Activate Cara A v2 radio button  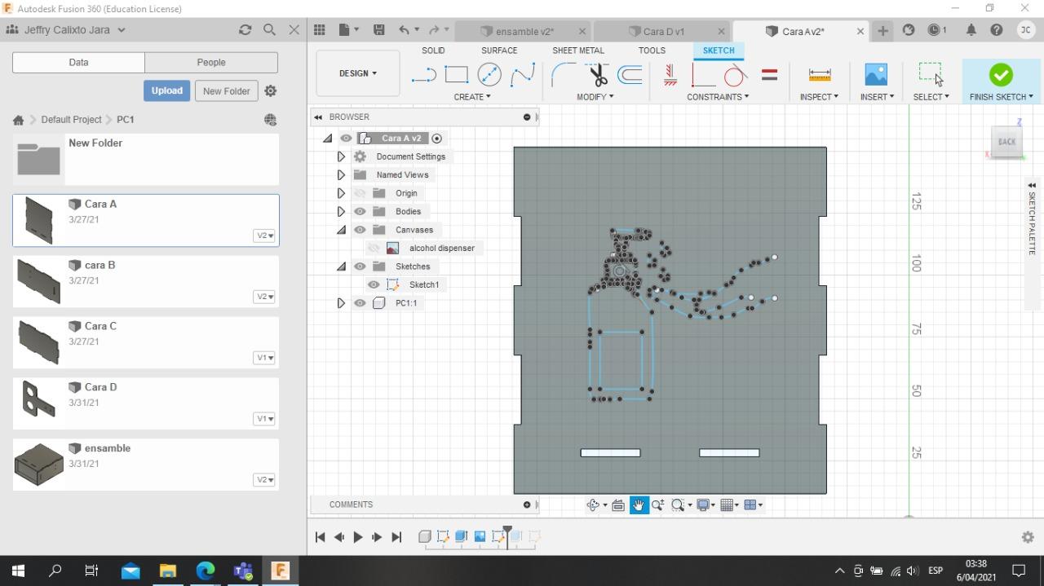437,139
